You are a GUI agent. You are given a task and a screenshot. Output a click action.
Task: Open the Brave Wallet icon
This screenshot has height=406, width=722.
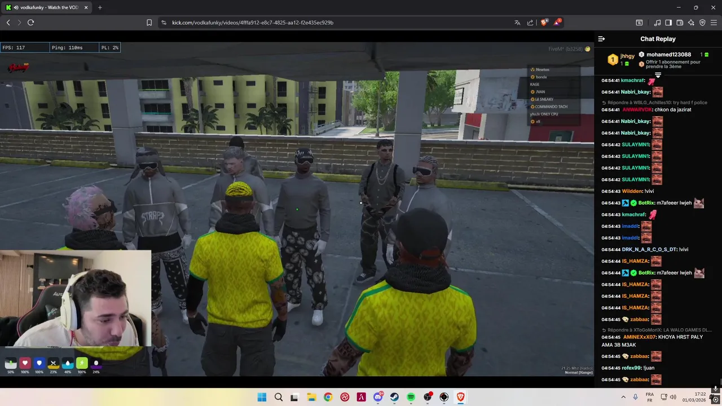point(680,23)
